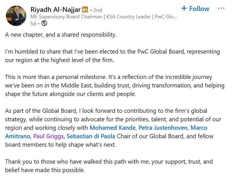Open Mohamed Kande's mentioned profile
The height and width of the screenshot is (178, 232).
point(112,128)
